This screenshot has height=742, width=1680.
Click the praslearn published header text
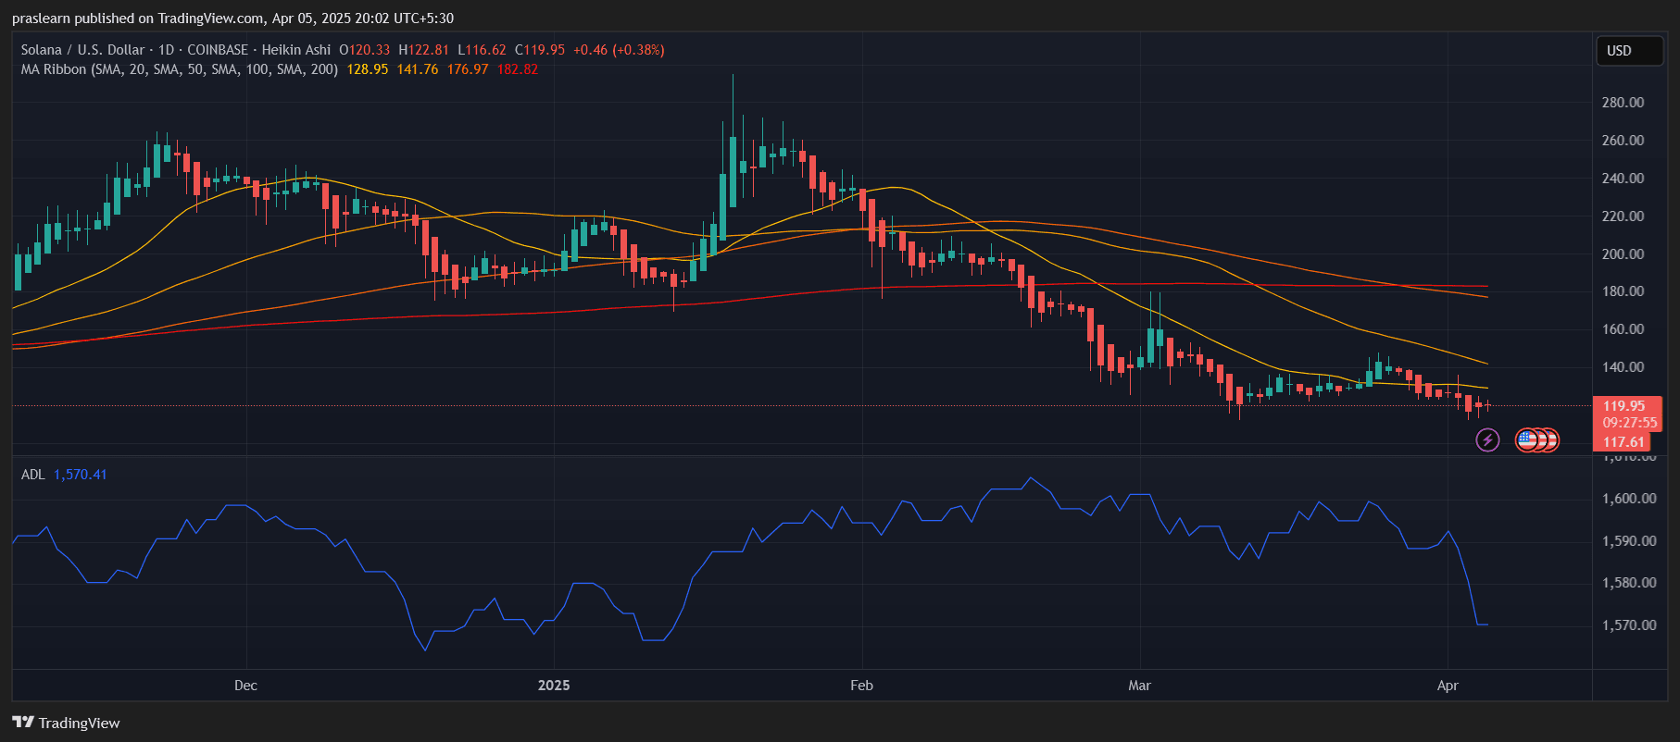click(232, 18)
